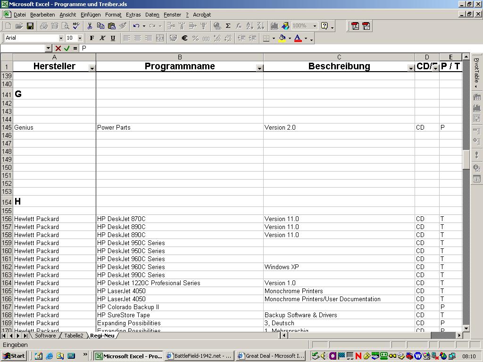483x362 pixels.
Task: Open the Arial font name dropdown
Action: click(x=61, y=38)
